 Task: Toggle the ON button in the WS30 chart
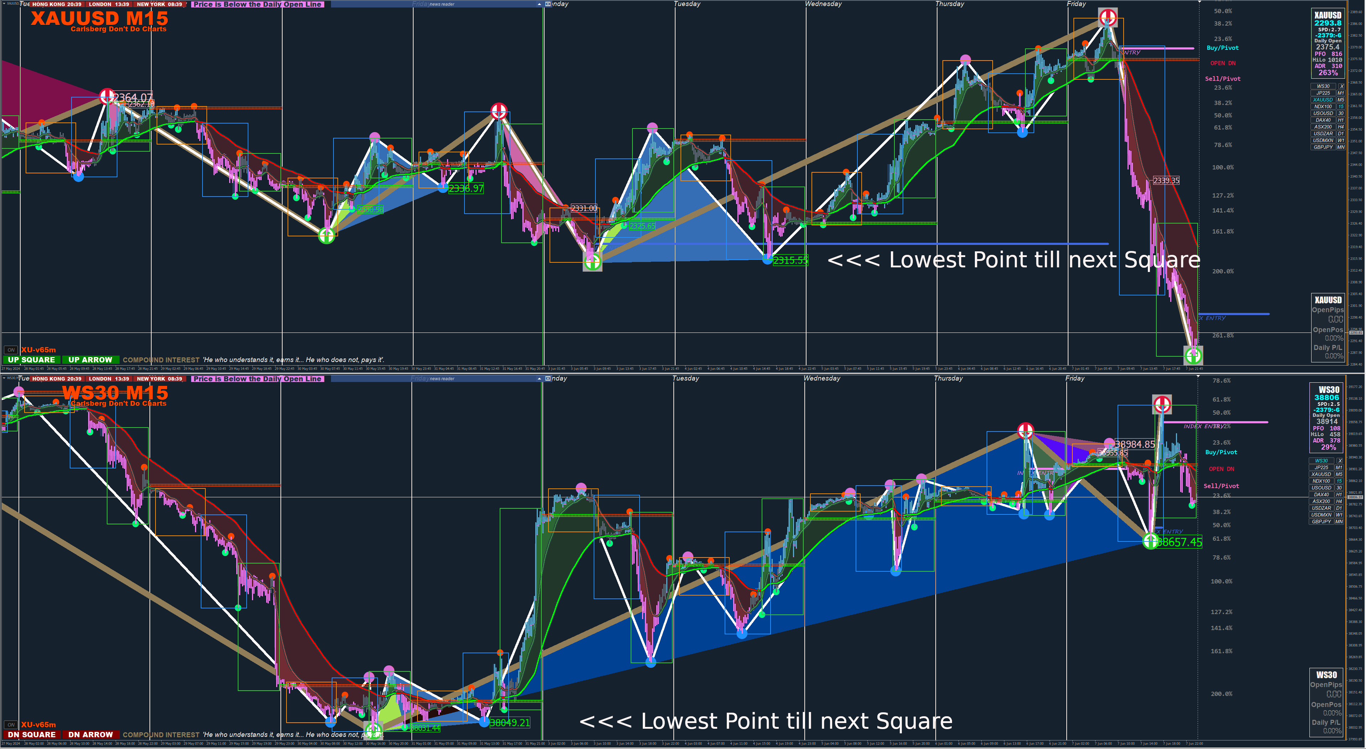pos(11,724)
